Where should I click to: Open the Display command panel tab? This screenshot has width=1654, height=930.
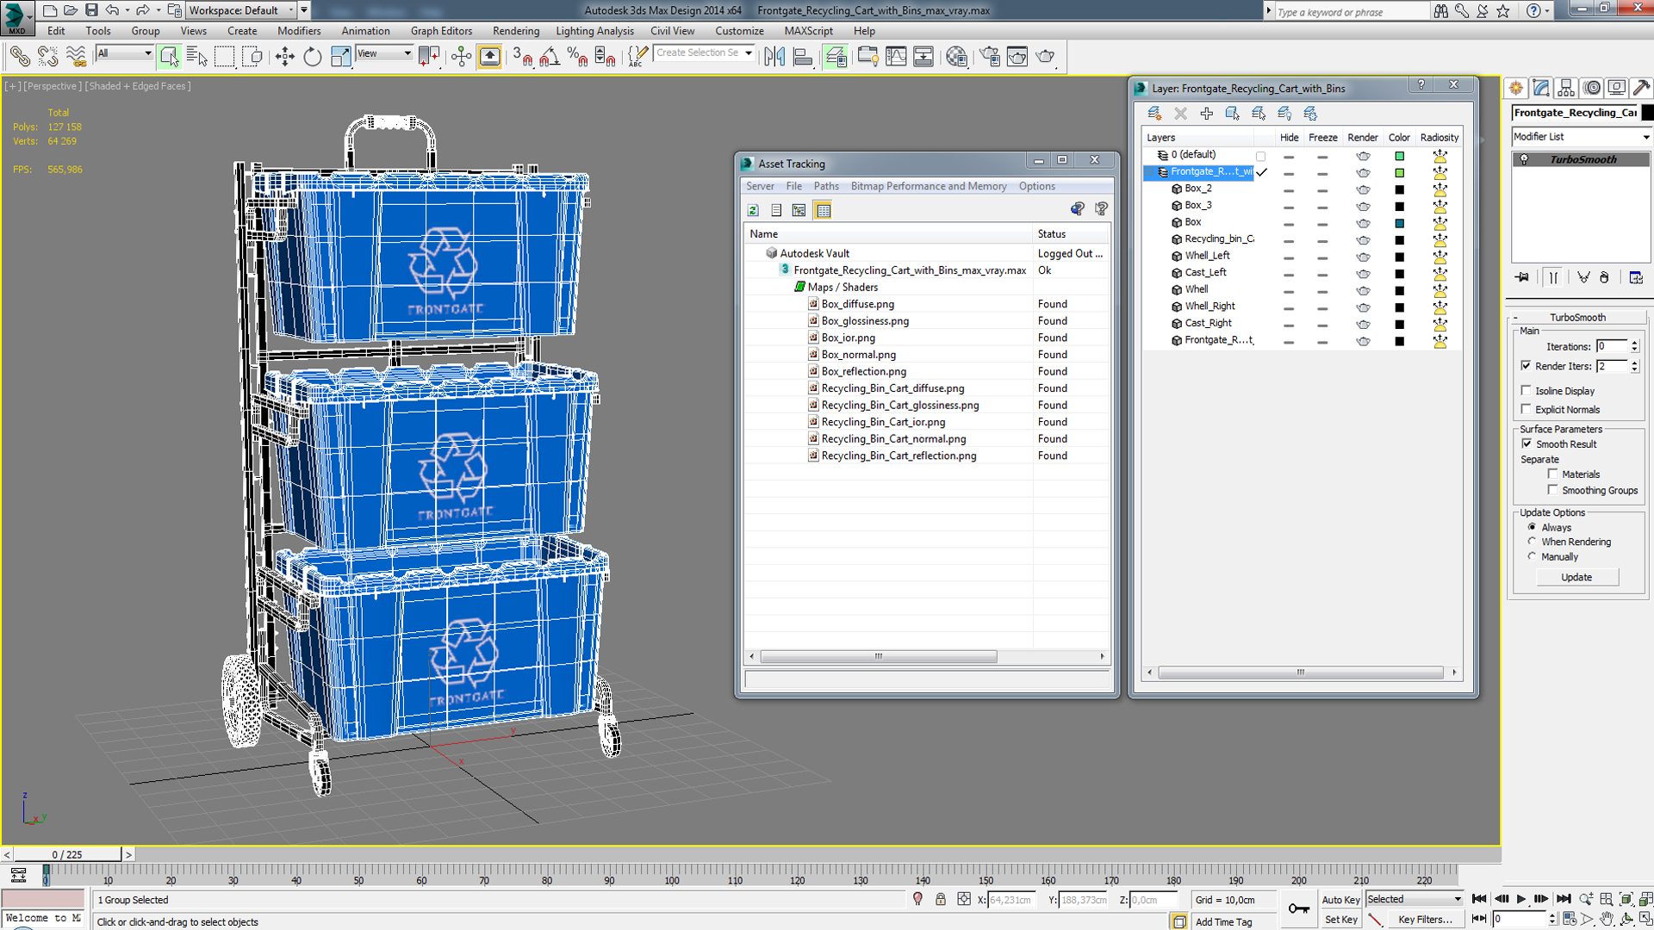tap(1617, 88)
